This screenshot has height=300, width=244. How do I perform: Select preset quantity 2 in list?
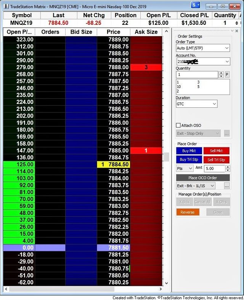coord(178,91)
